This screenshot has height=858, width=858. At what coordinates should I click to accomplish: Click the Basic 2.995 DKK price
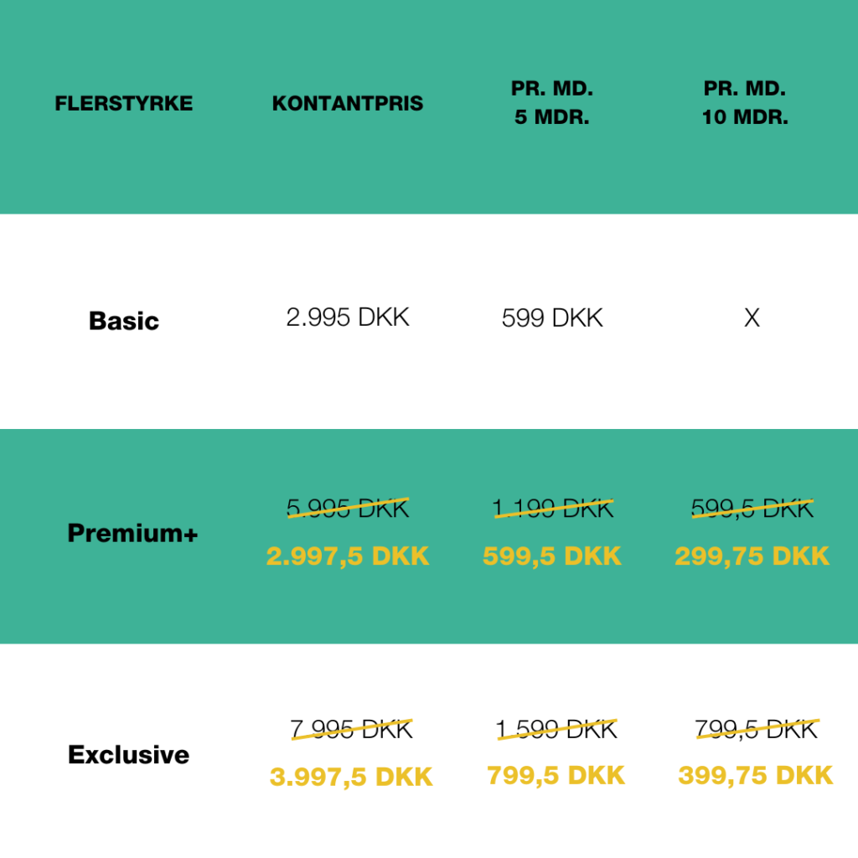[x=348, y=318]
